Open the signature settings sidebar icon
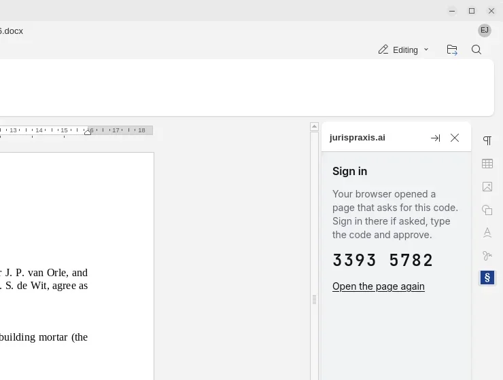The image size is (503, 380). point(487,255)
